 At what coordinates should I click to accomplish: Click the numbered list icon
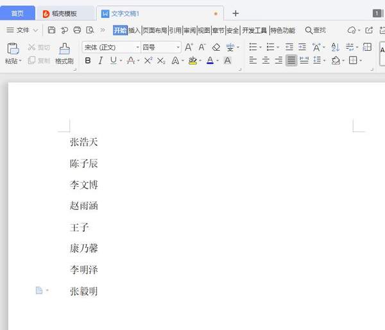coord(270,47)
